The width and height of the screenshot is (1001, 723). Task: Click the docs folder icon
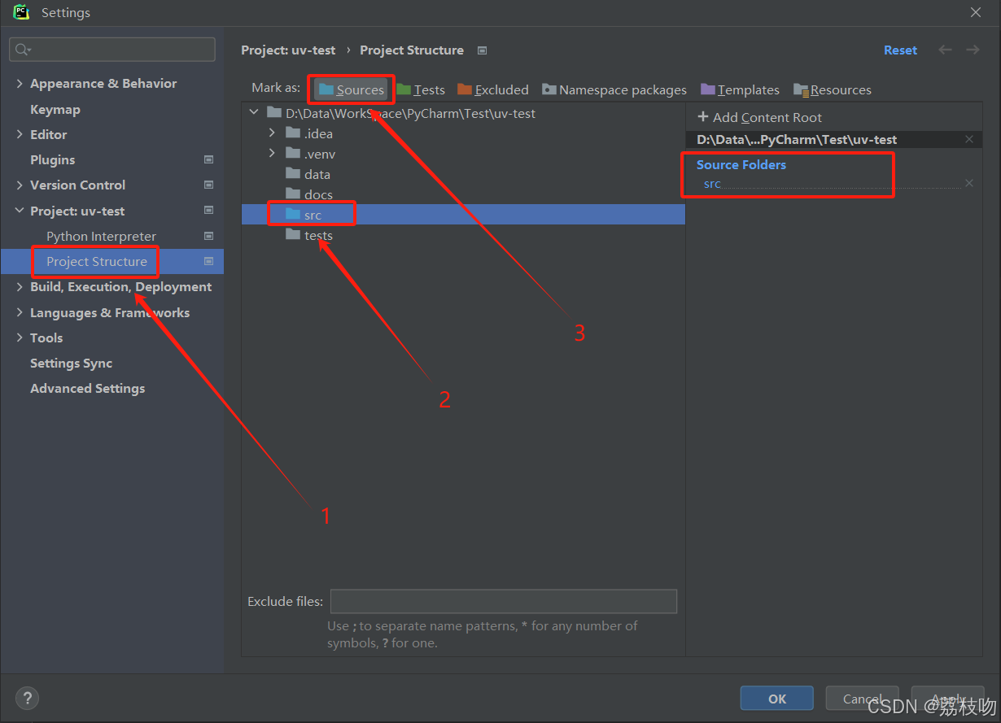tap(293, 194)
